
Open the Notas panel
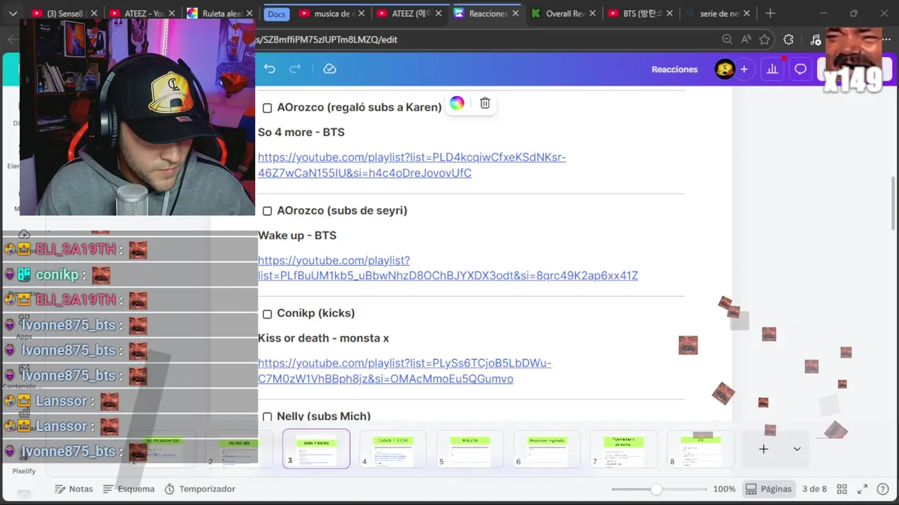(x=74, y=489)
